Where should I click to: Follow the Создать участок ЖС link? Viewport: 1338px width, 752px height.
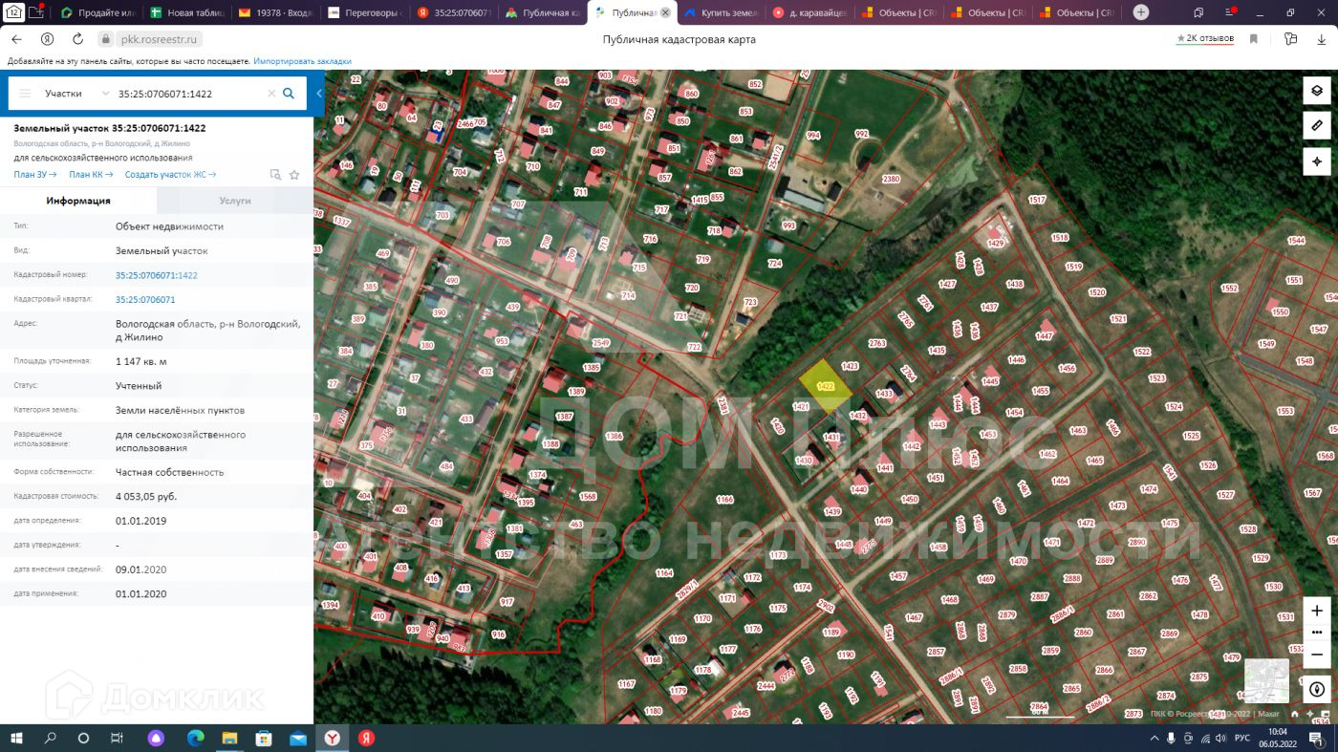click(x=170, y=175)
